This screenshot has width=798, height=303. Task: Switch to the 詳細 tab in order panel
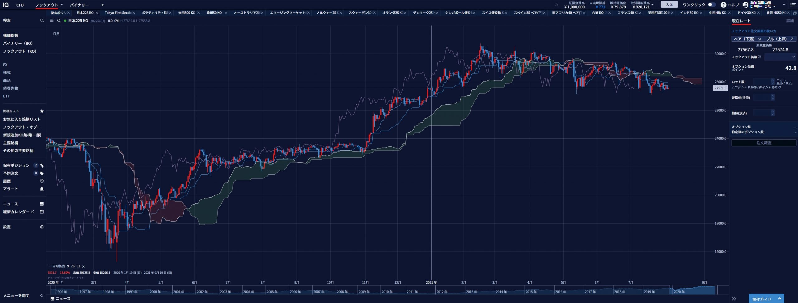(x=790, y=21)
